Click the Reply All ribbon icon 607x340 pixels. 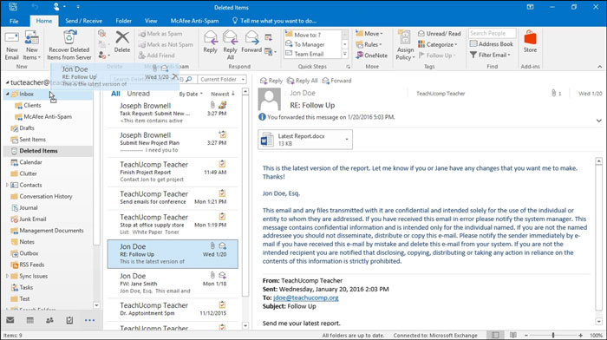coord(230,45)
